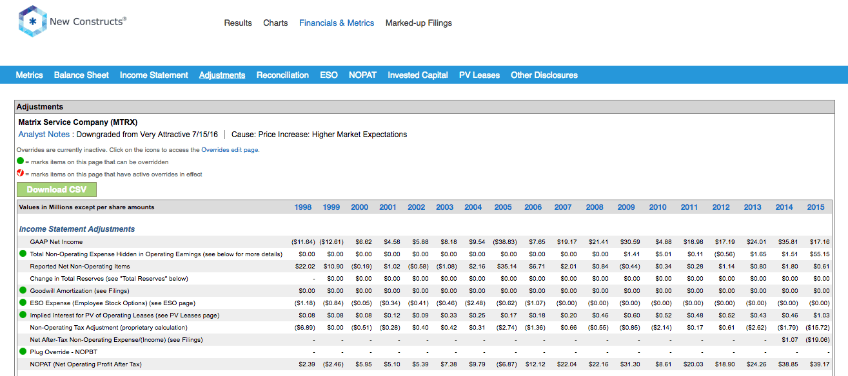The image size is (848, 376).
Task: Click the Matrix Service Company (MTRX) title
Action: 77,122
